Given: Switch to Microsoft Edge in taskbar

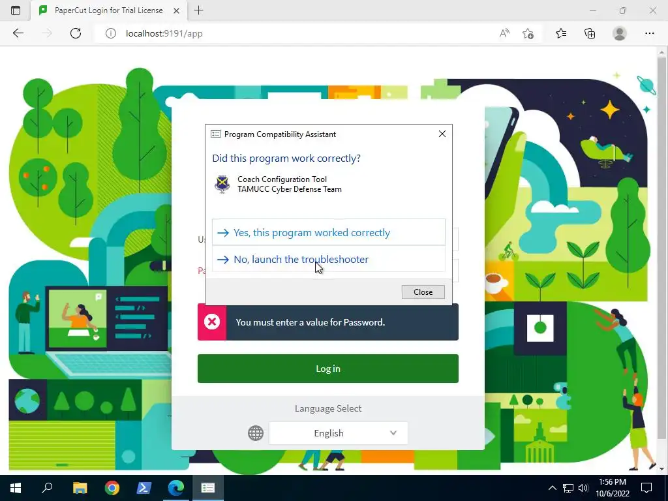Looking at the screenshot, I should tap(176, 488).
